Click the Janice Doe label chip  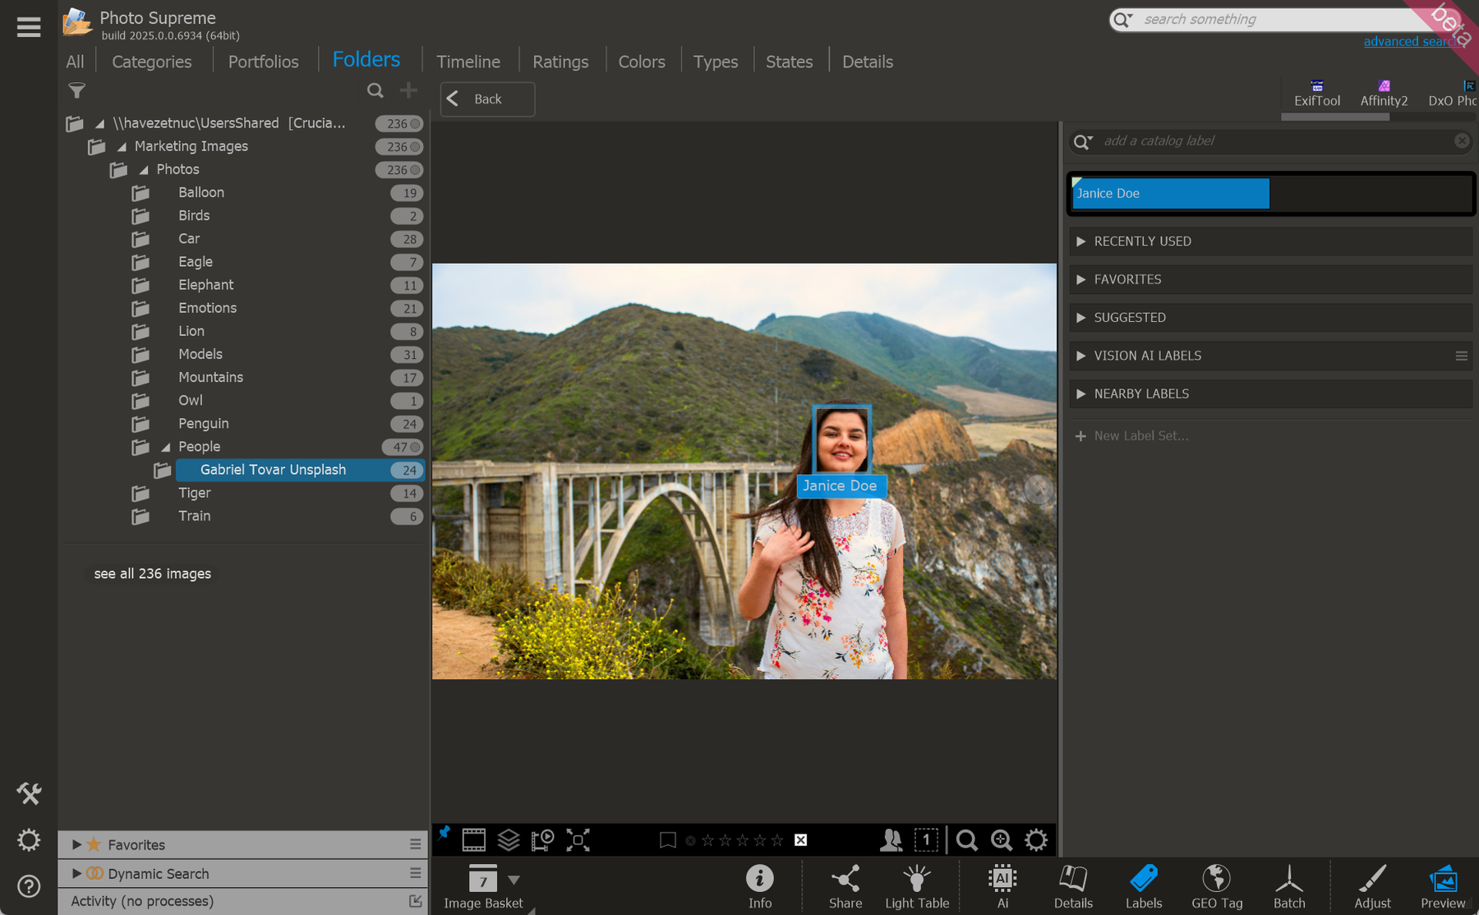pyautogui.click(x=1170, y=193)
